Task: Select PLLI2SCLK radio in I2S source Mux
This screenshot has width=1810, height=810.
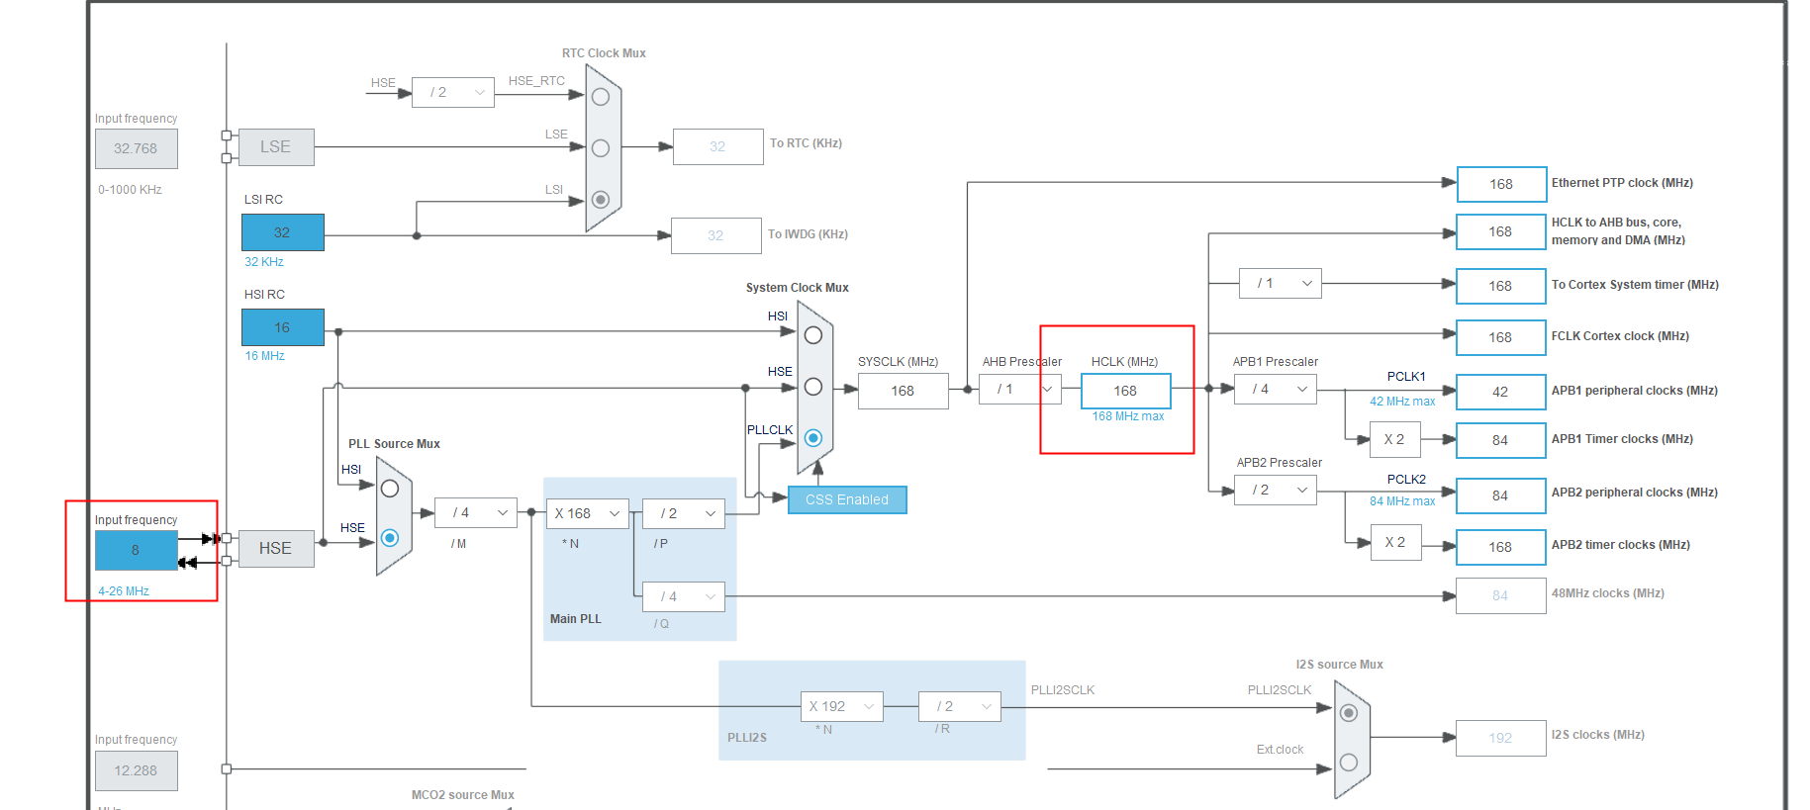Action: [1349, 713]
